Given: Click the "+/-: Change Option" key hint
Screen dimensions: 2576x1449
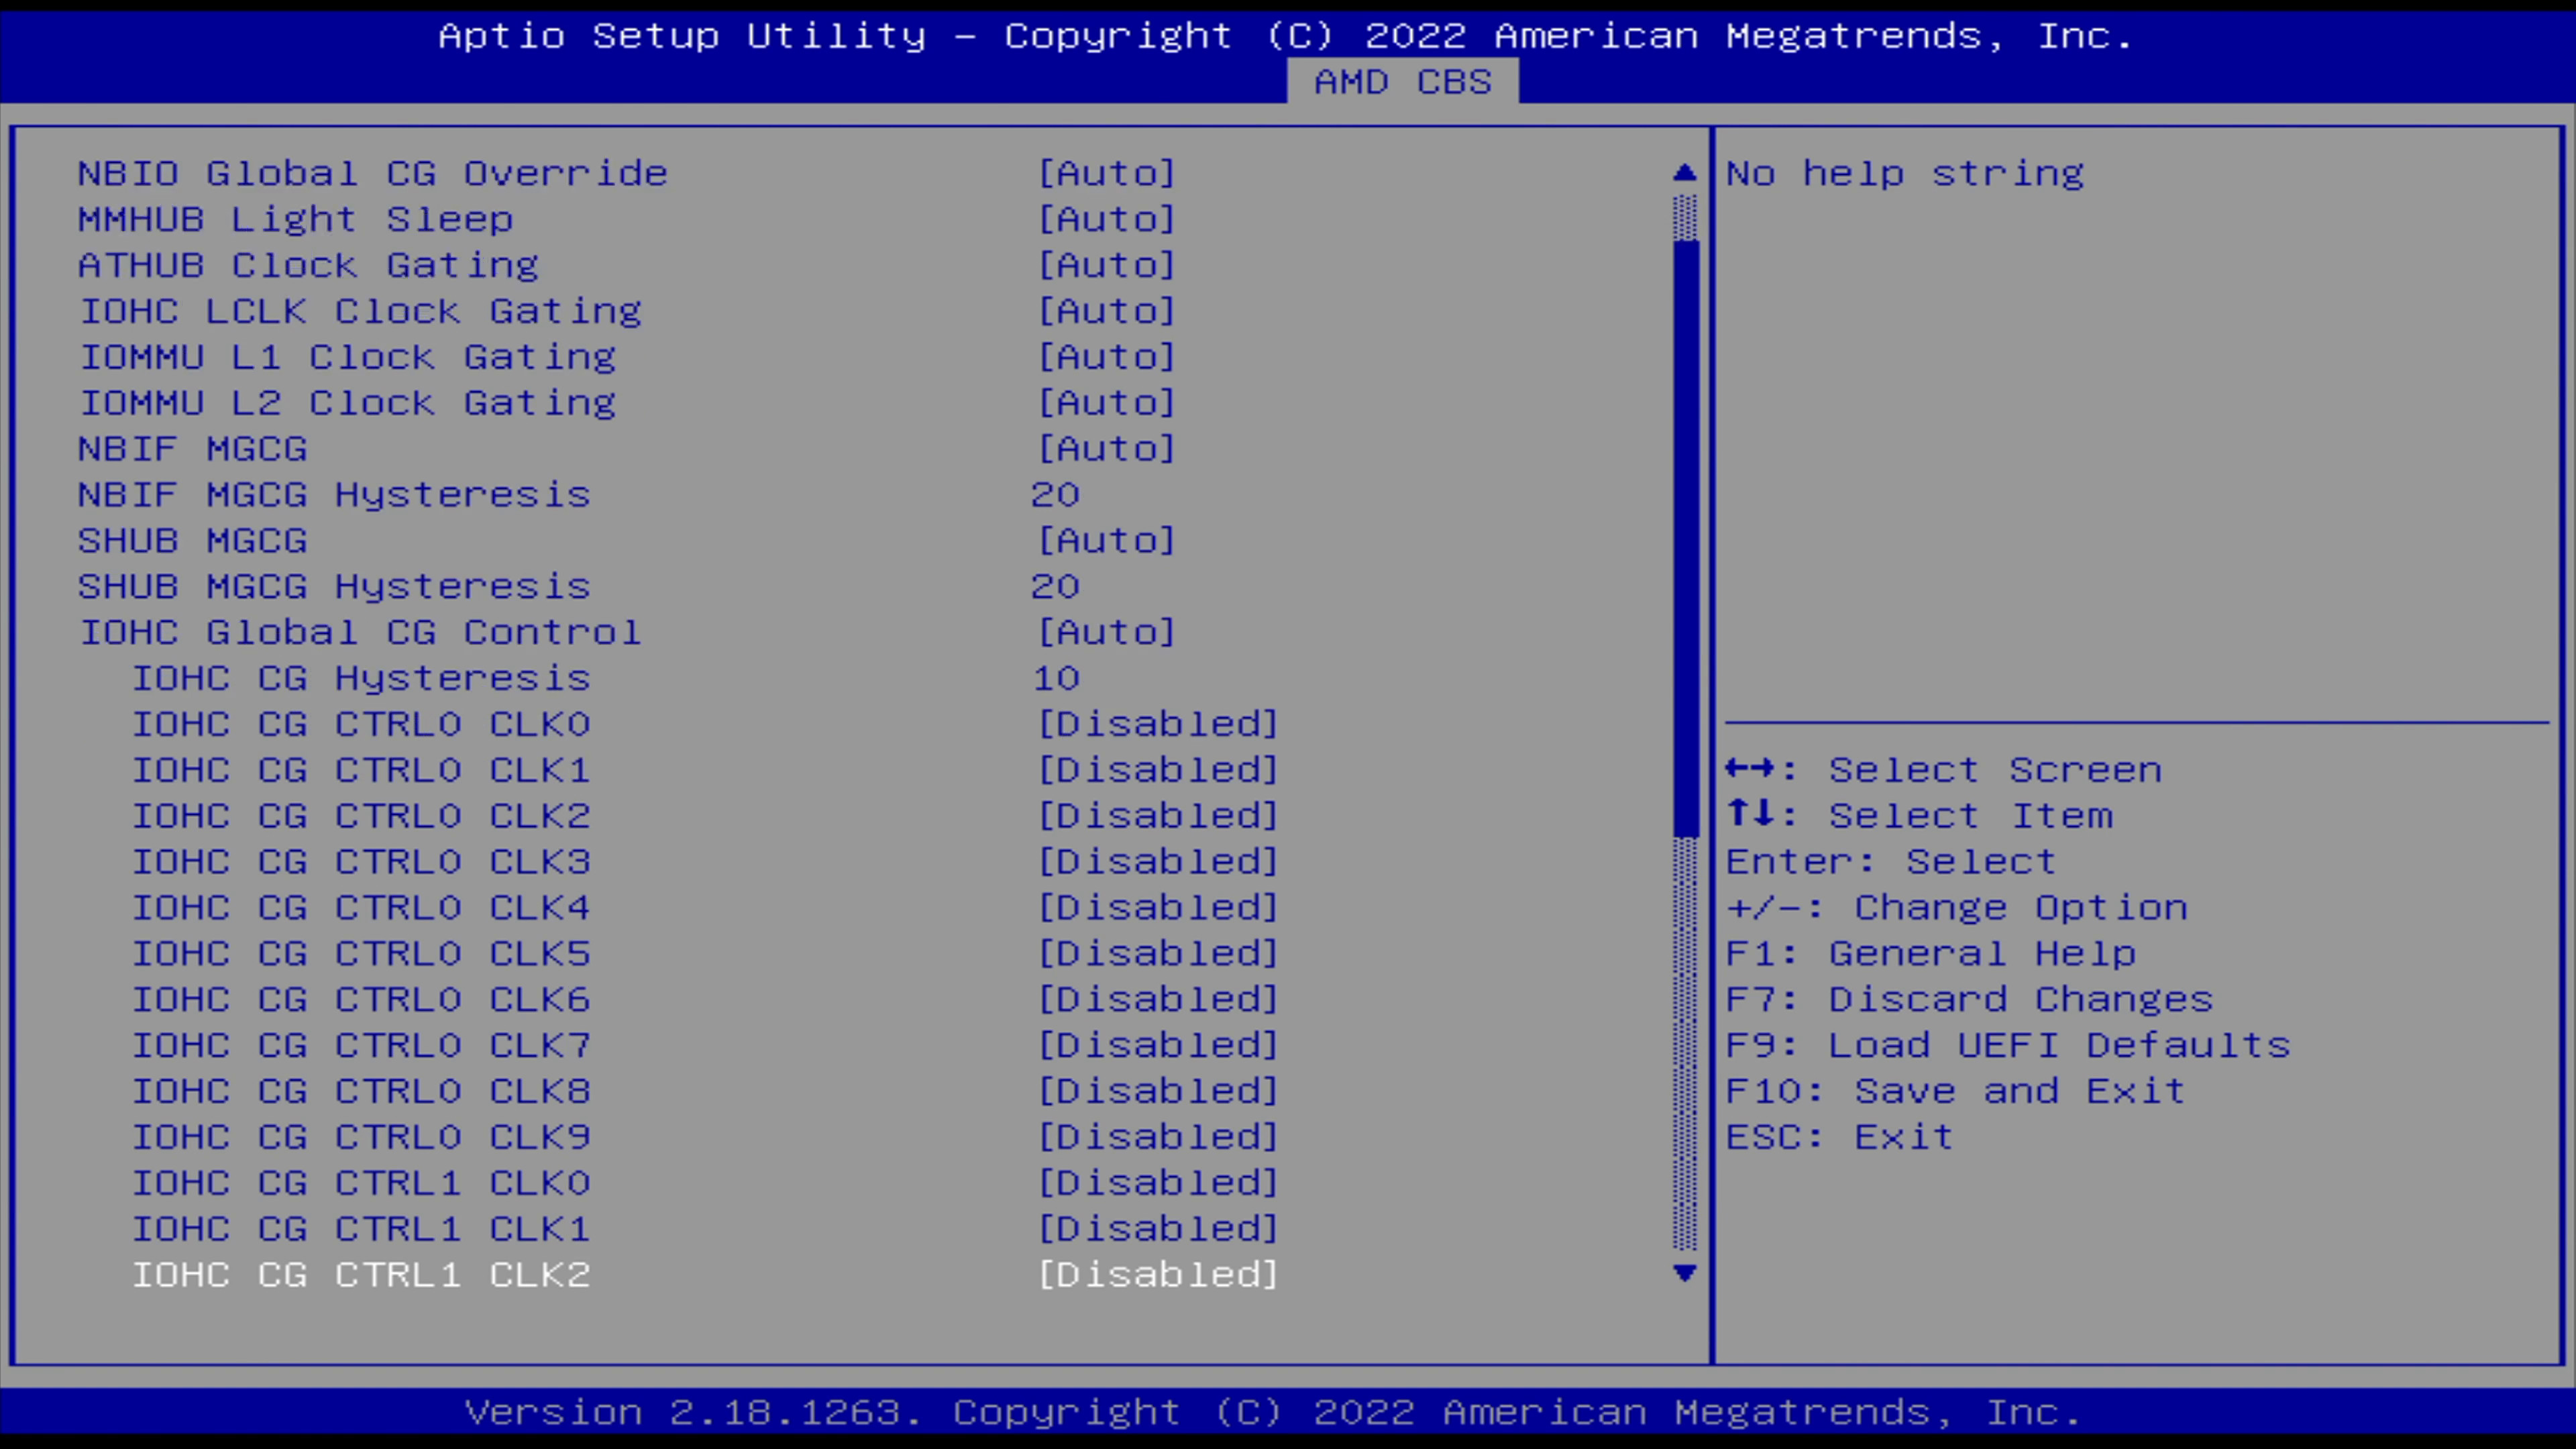Looking at the screenshot, I should click(x=1957, y=908).
